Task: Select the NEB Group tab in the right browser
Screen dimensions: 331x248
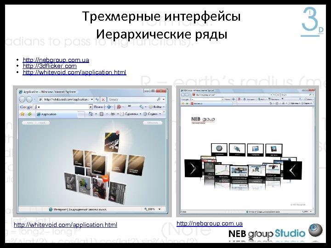Action: (211, 103)
